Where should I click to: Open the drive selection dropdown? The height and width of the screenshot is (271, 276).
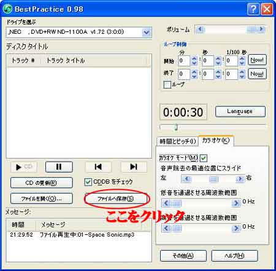(x=147, y=32)
